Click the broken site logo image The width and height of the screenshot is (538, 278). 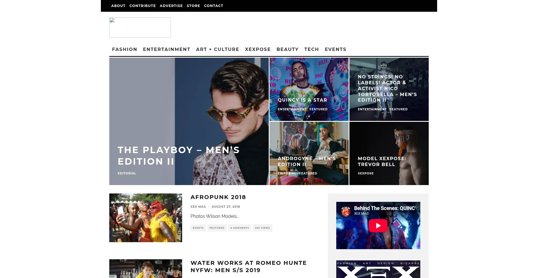click(140, 27)
